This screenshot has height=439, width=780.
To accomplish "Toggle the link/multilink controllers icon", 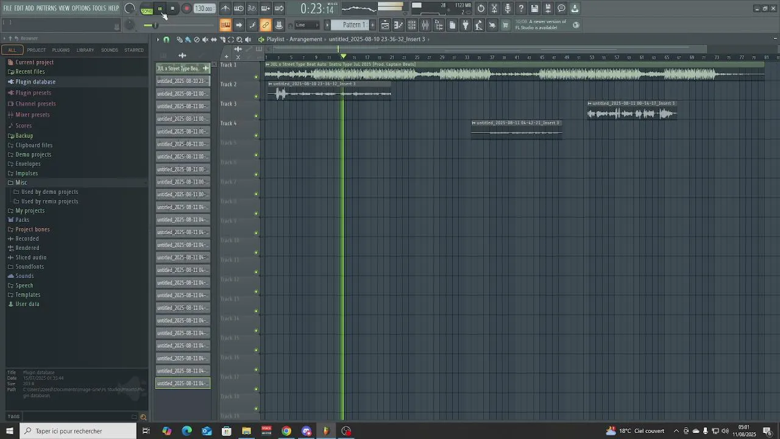I will pyautogui.click(x=266, y=25).
